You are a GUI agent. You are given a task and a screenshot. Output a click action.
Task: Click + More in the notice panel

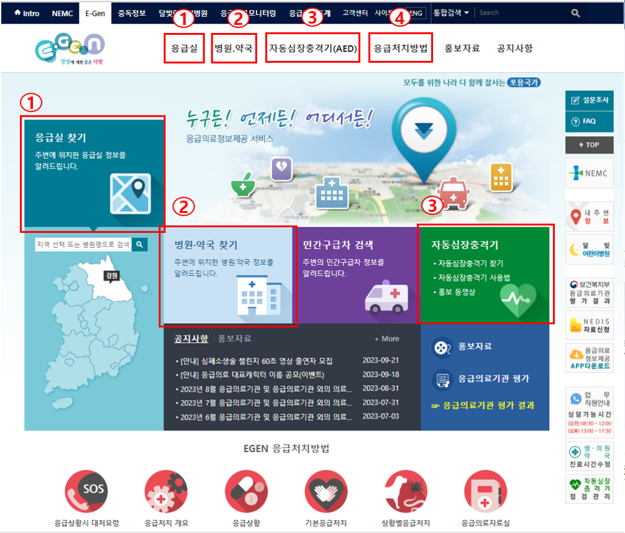click(386, 339)
